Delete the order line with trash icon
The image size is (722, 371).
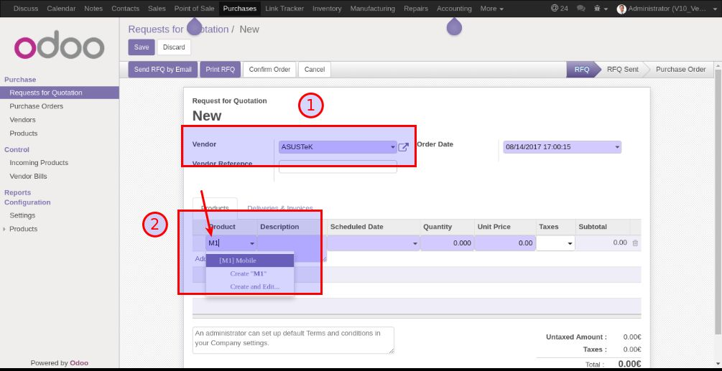point(635,243)
